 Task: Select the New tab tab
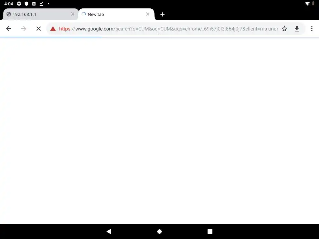pyautogui.click(x=116, y=14)
